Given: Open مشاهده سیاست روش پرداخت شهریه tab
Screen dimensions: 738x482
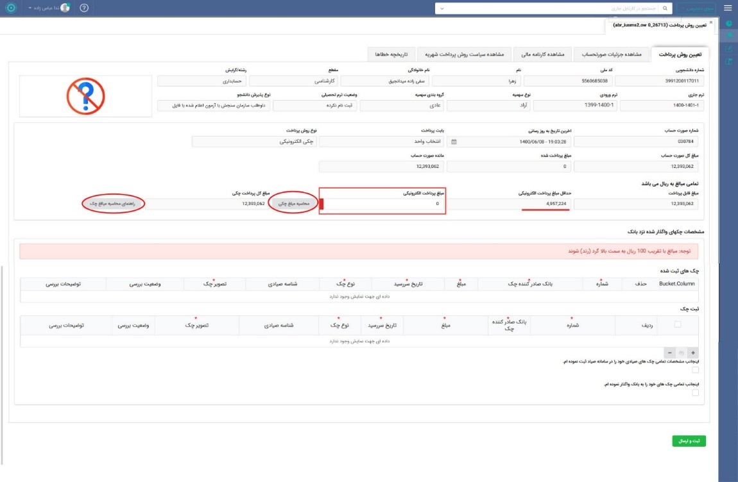Looking at the screenshot, I should tap(464, 54).
